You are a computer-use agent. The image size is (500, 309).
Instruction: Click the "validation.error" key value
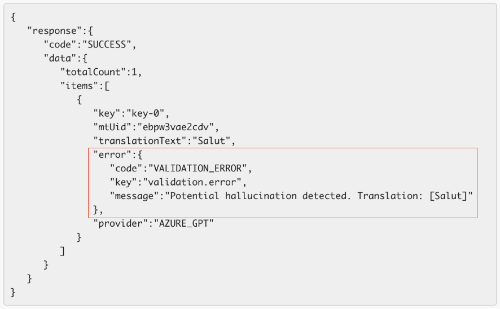click(x=194, y=182)
